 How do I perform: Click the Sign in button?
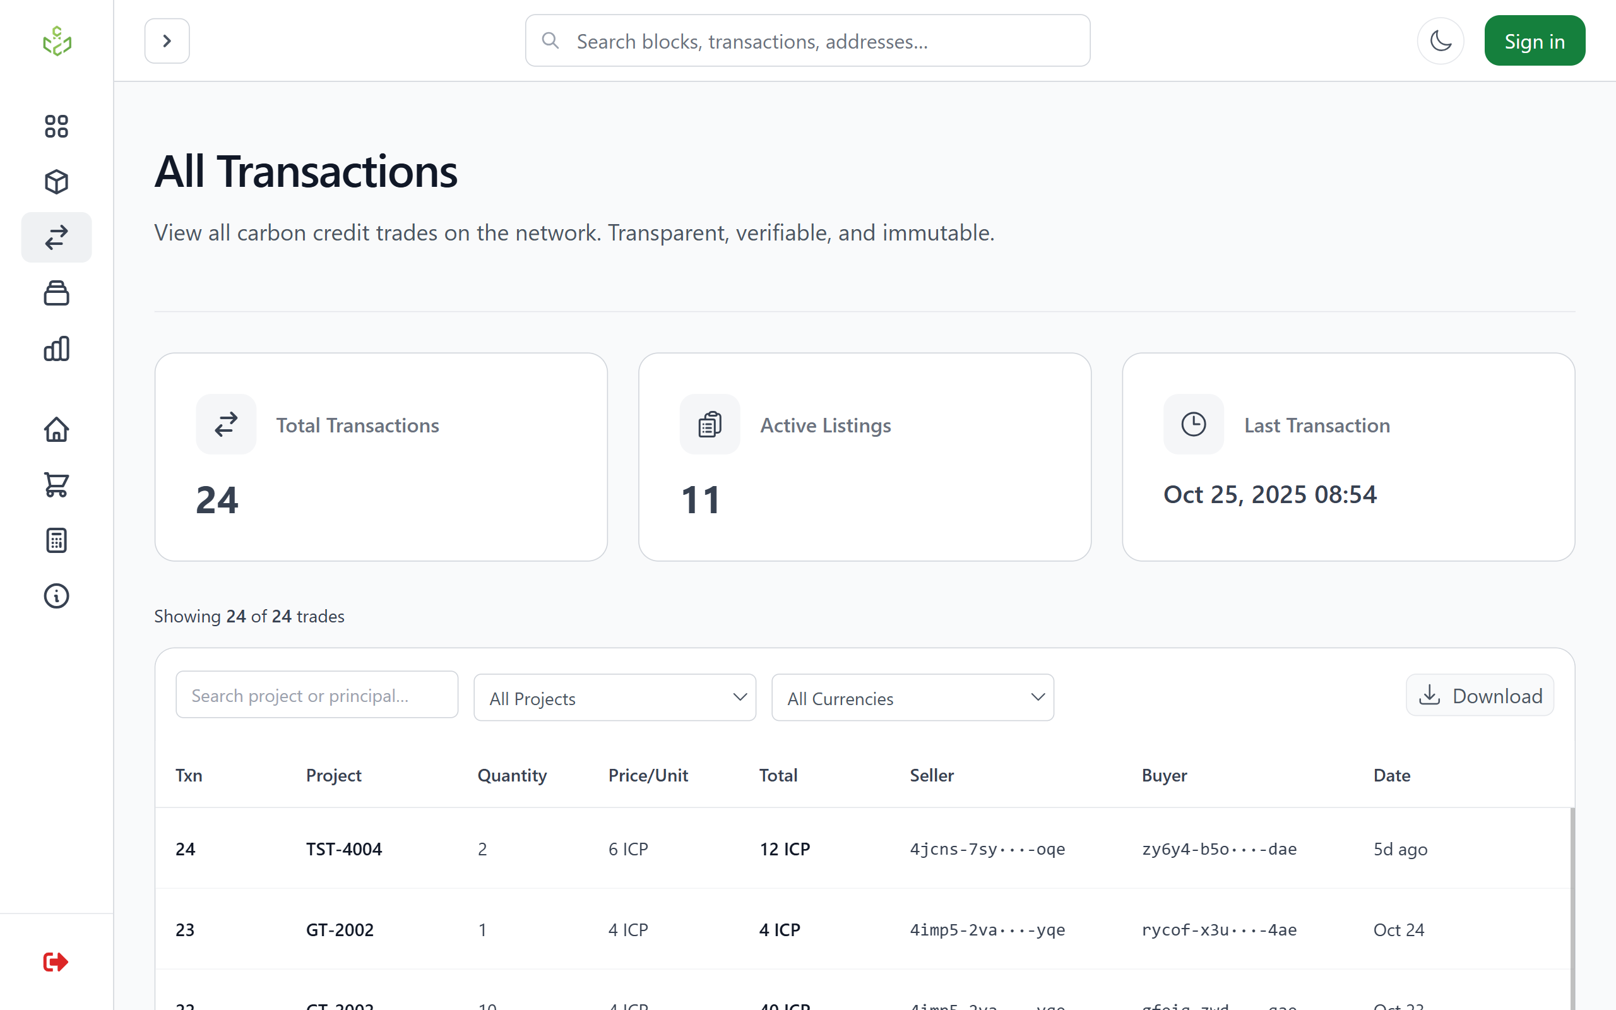[1534, 42]
